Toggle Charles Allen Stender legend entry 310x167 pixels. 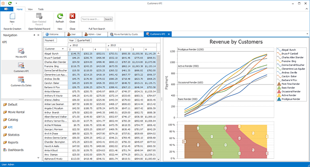pos(290,57)
